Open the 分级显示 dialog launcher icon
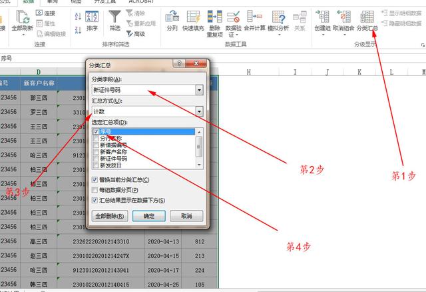426x292 pixels. (423, 45)
